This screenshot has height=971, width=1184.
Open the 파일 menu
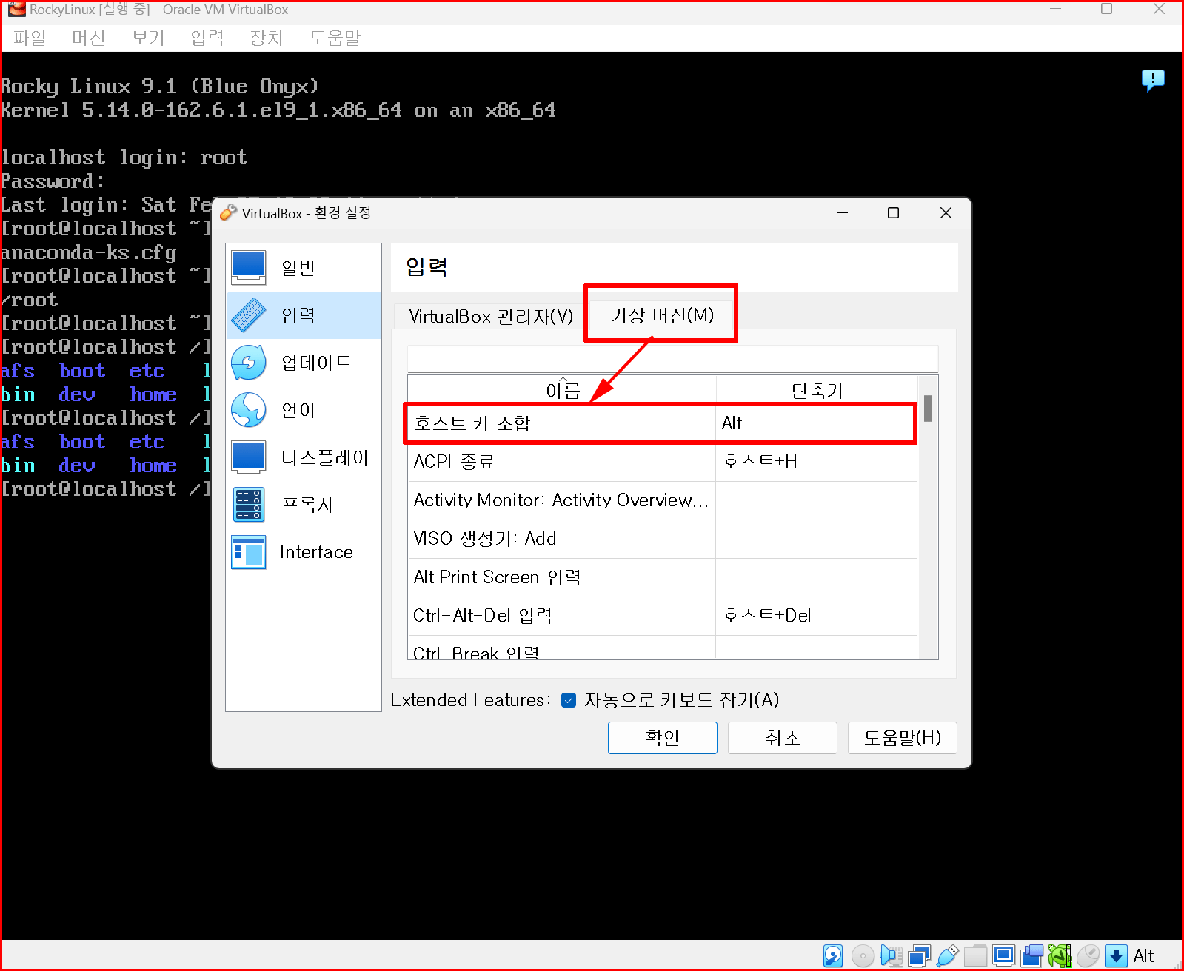coord(30,38)
